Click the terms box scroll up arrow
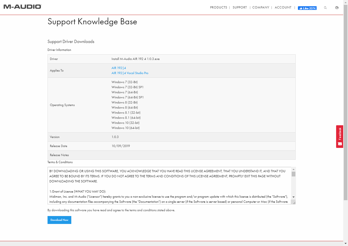This screenshot has width=348, height=246. pyautogui.click(x=294, y=169)
